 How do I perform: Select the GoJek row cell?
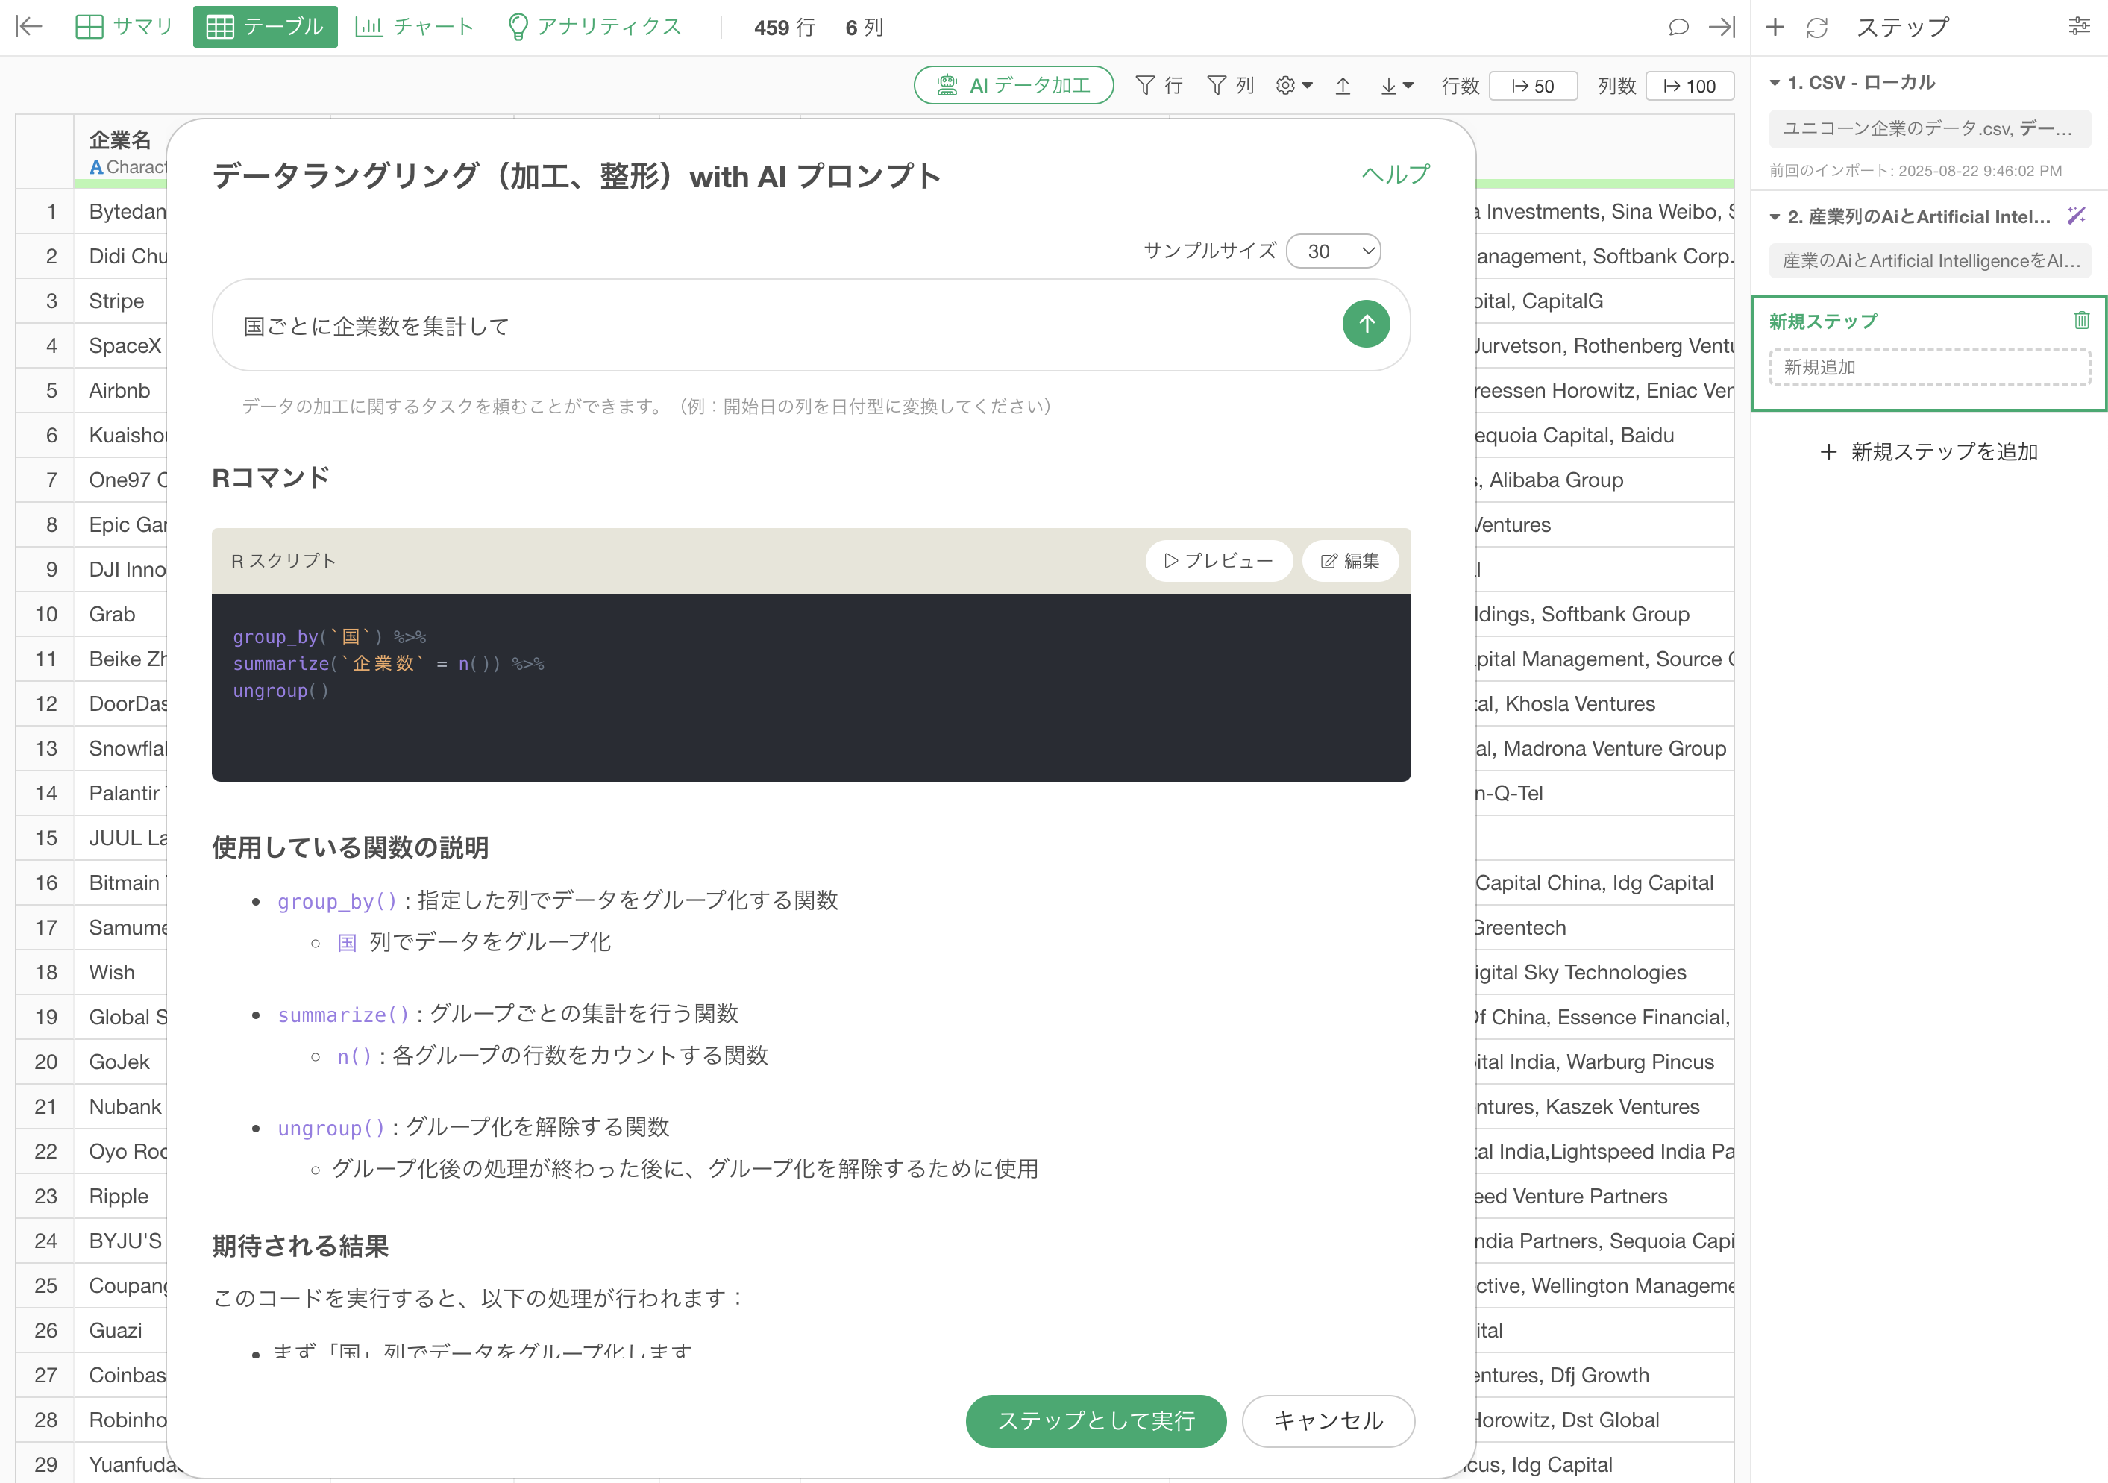point(119,1062)
